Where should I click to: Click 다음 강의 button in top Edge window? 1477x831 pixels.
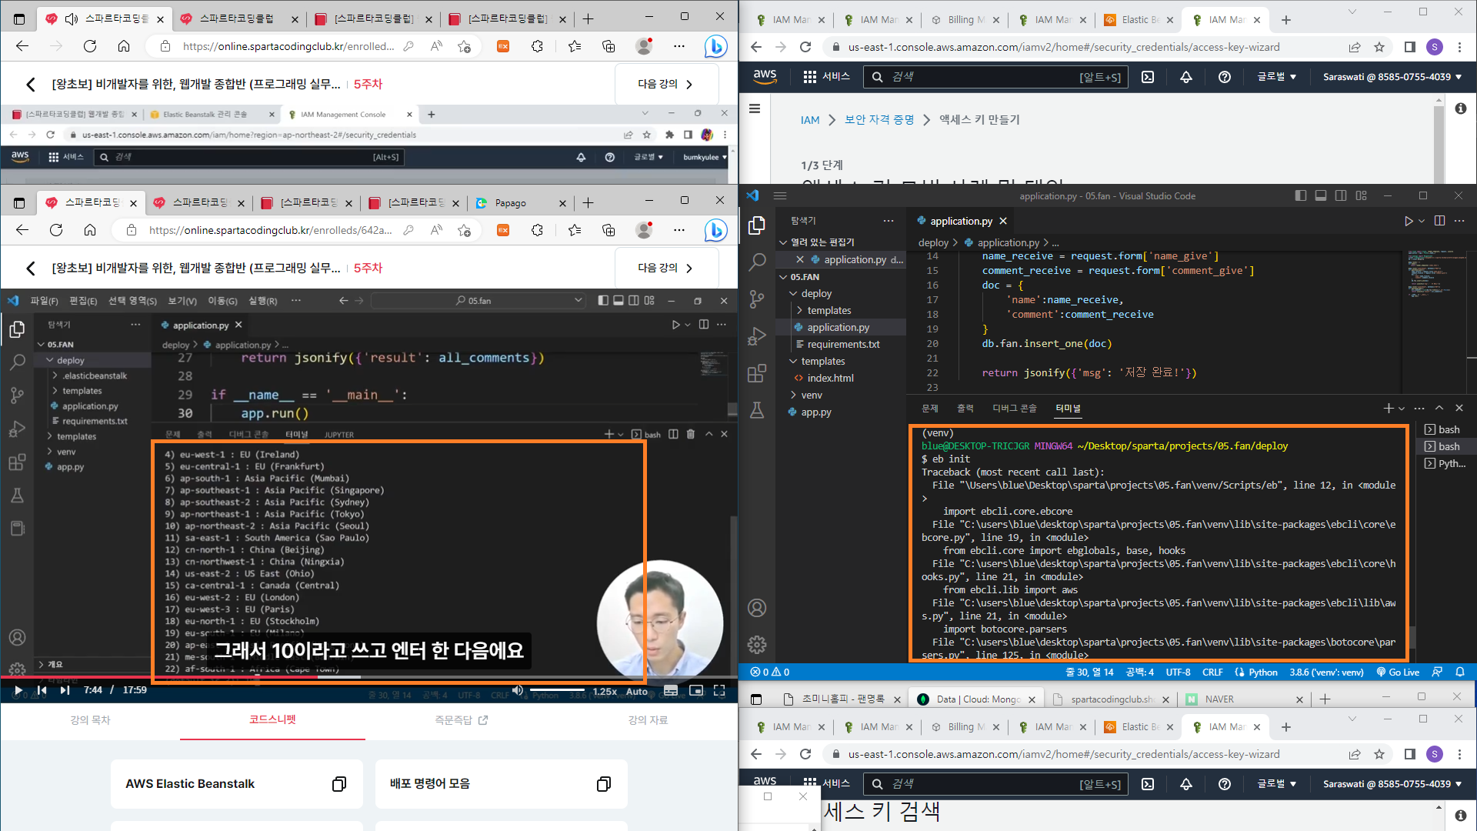click(666, 84)
